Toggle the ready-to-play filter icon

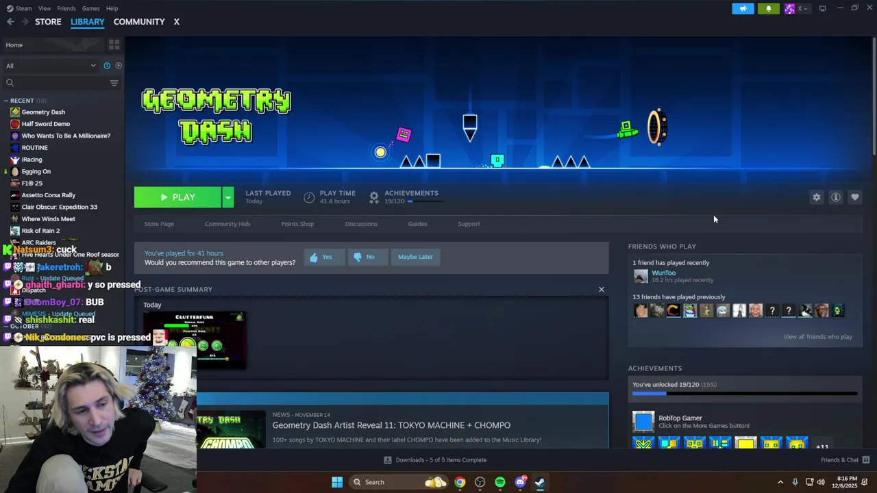119,66
